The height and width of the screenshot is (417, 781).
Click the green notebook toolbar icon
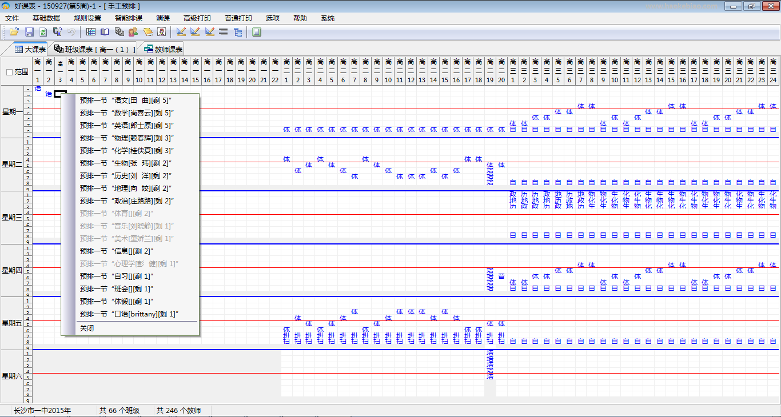[257, 32]
